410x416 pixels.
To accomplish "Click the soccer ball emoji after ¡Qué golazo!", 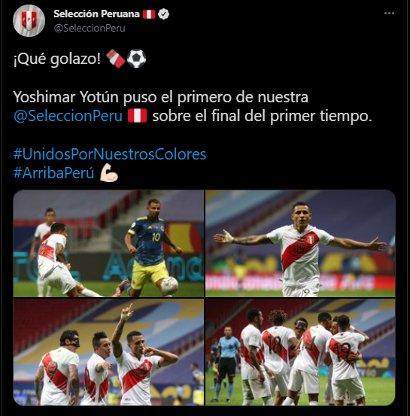I will click(x=136, y=59).
